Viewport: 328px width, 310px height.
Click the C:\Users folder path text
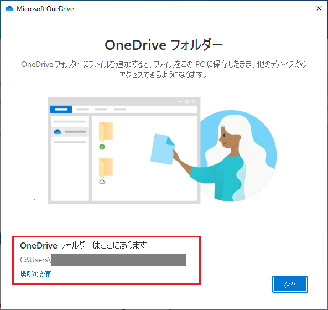pos(35,260)
